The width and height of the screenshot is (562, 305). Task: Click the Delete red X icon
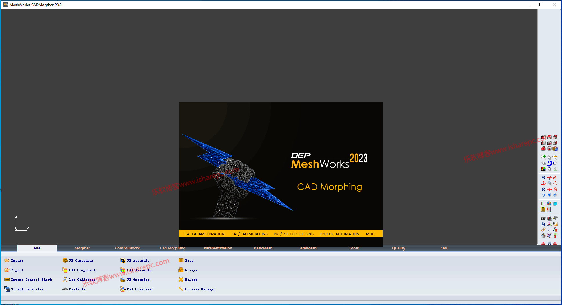tap(181, 280)
